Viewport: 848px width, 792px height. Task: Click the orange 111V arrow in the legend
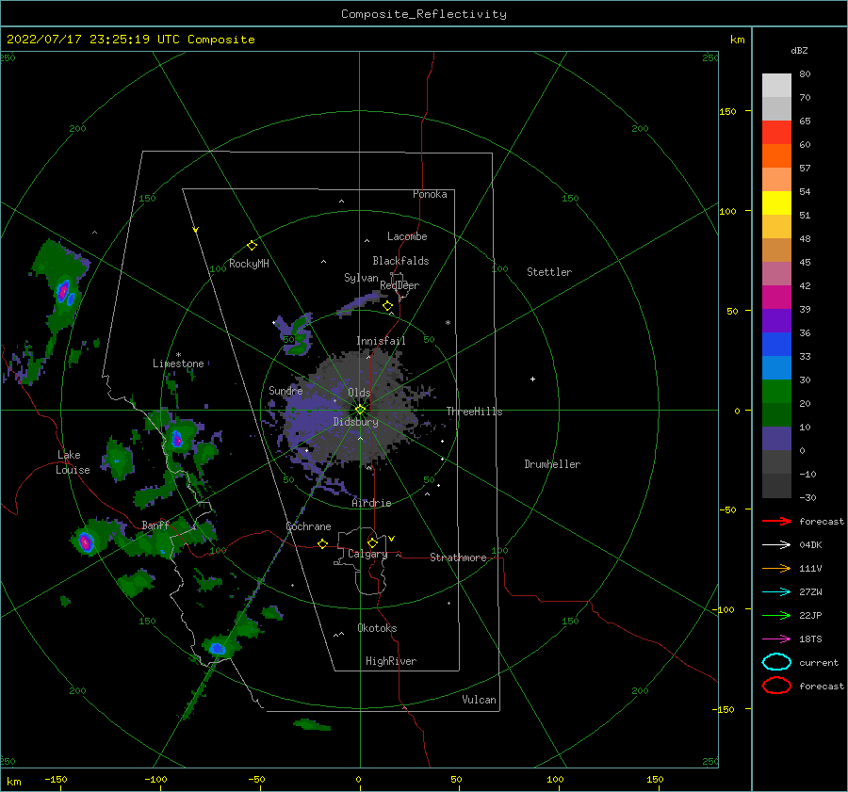tap(776, 568)
